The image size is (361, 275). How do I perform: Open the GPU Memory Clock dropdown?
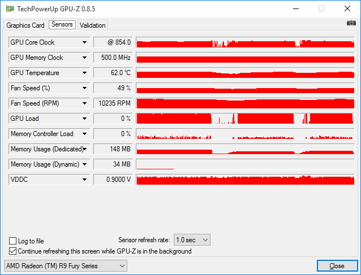(84, 58)
